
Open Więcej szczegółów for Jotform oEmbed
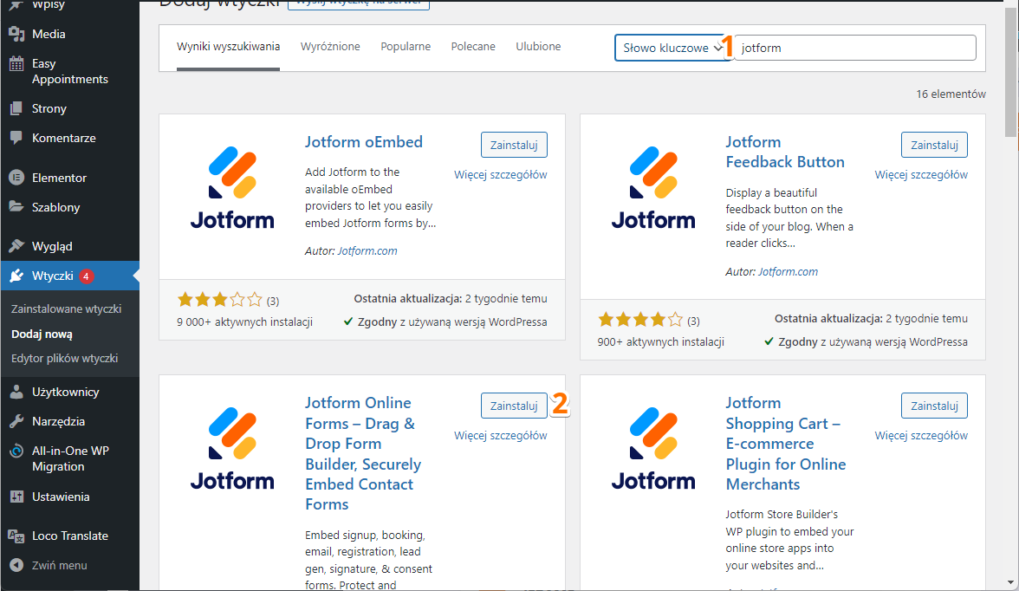click(x=501, y=175)
